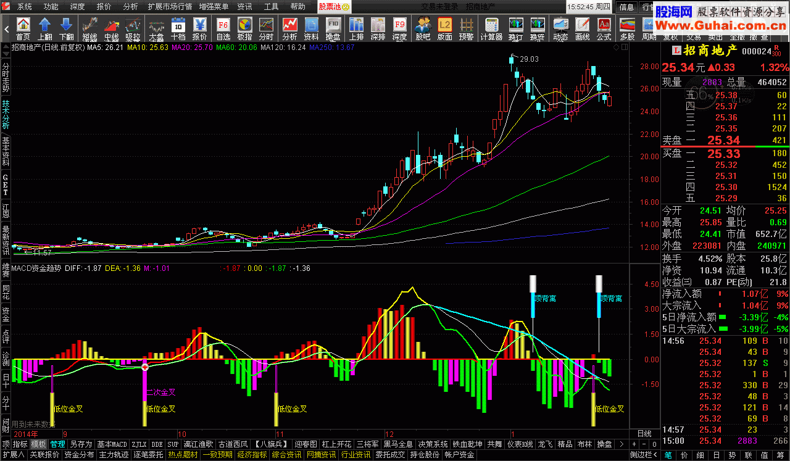Open the 版面 L2 layout icon
Screen dimensions: 790x461
point(444,28)
